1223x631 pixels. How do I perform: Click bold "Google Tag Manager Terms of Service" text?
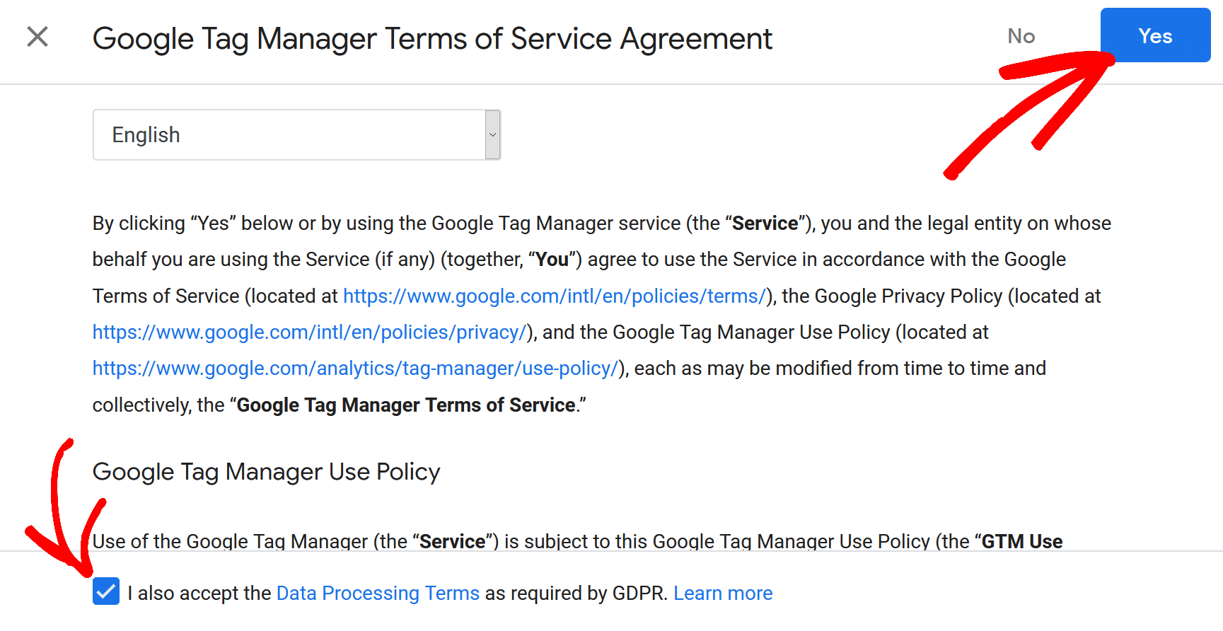click(x=405, y=405)
